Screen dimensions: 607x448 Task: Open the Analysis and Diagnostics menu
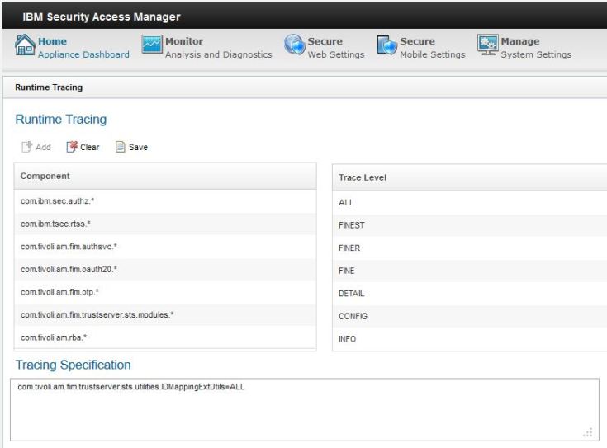(218, 54)
